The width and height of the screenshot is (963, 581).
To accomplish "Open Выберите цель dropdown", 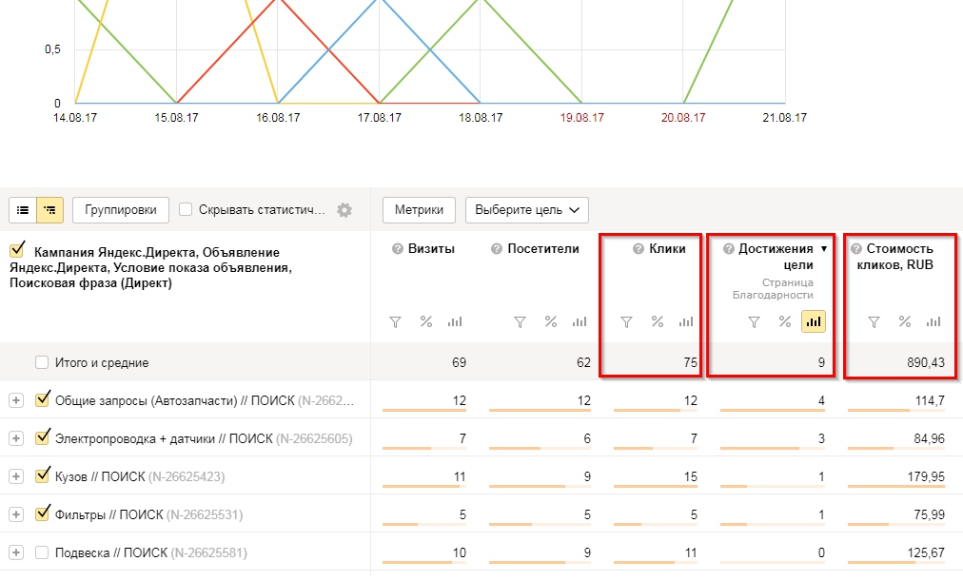I will 527,210.
